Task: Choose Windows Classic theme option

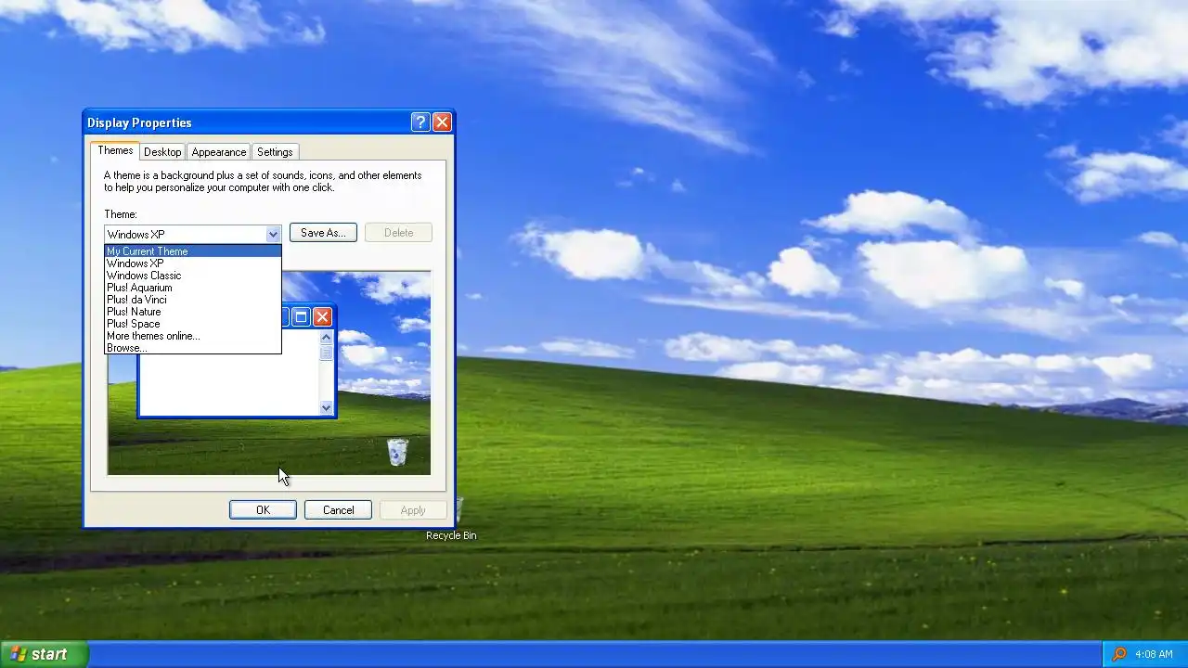Action: pos(192,276)
